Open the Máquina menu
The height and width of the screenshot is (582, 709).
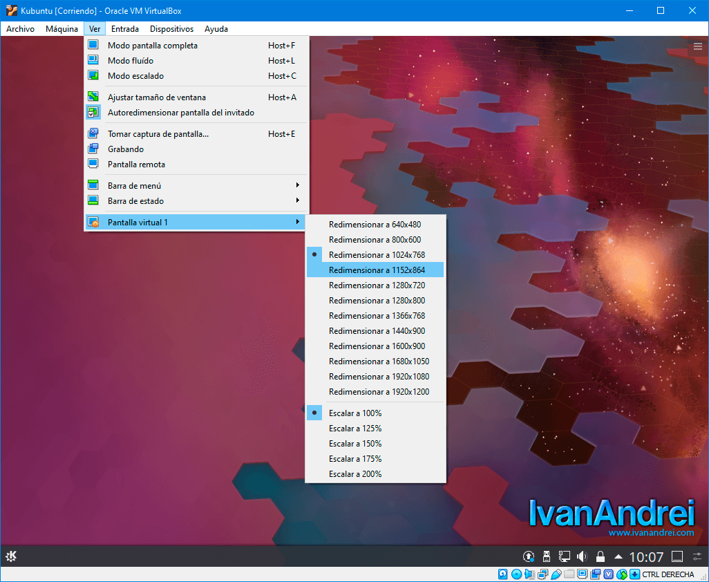(x=62, y=29)
